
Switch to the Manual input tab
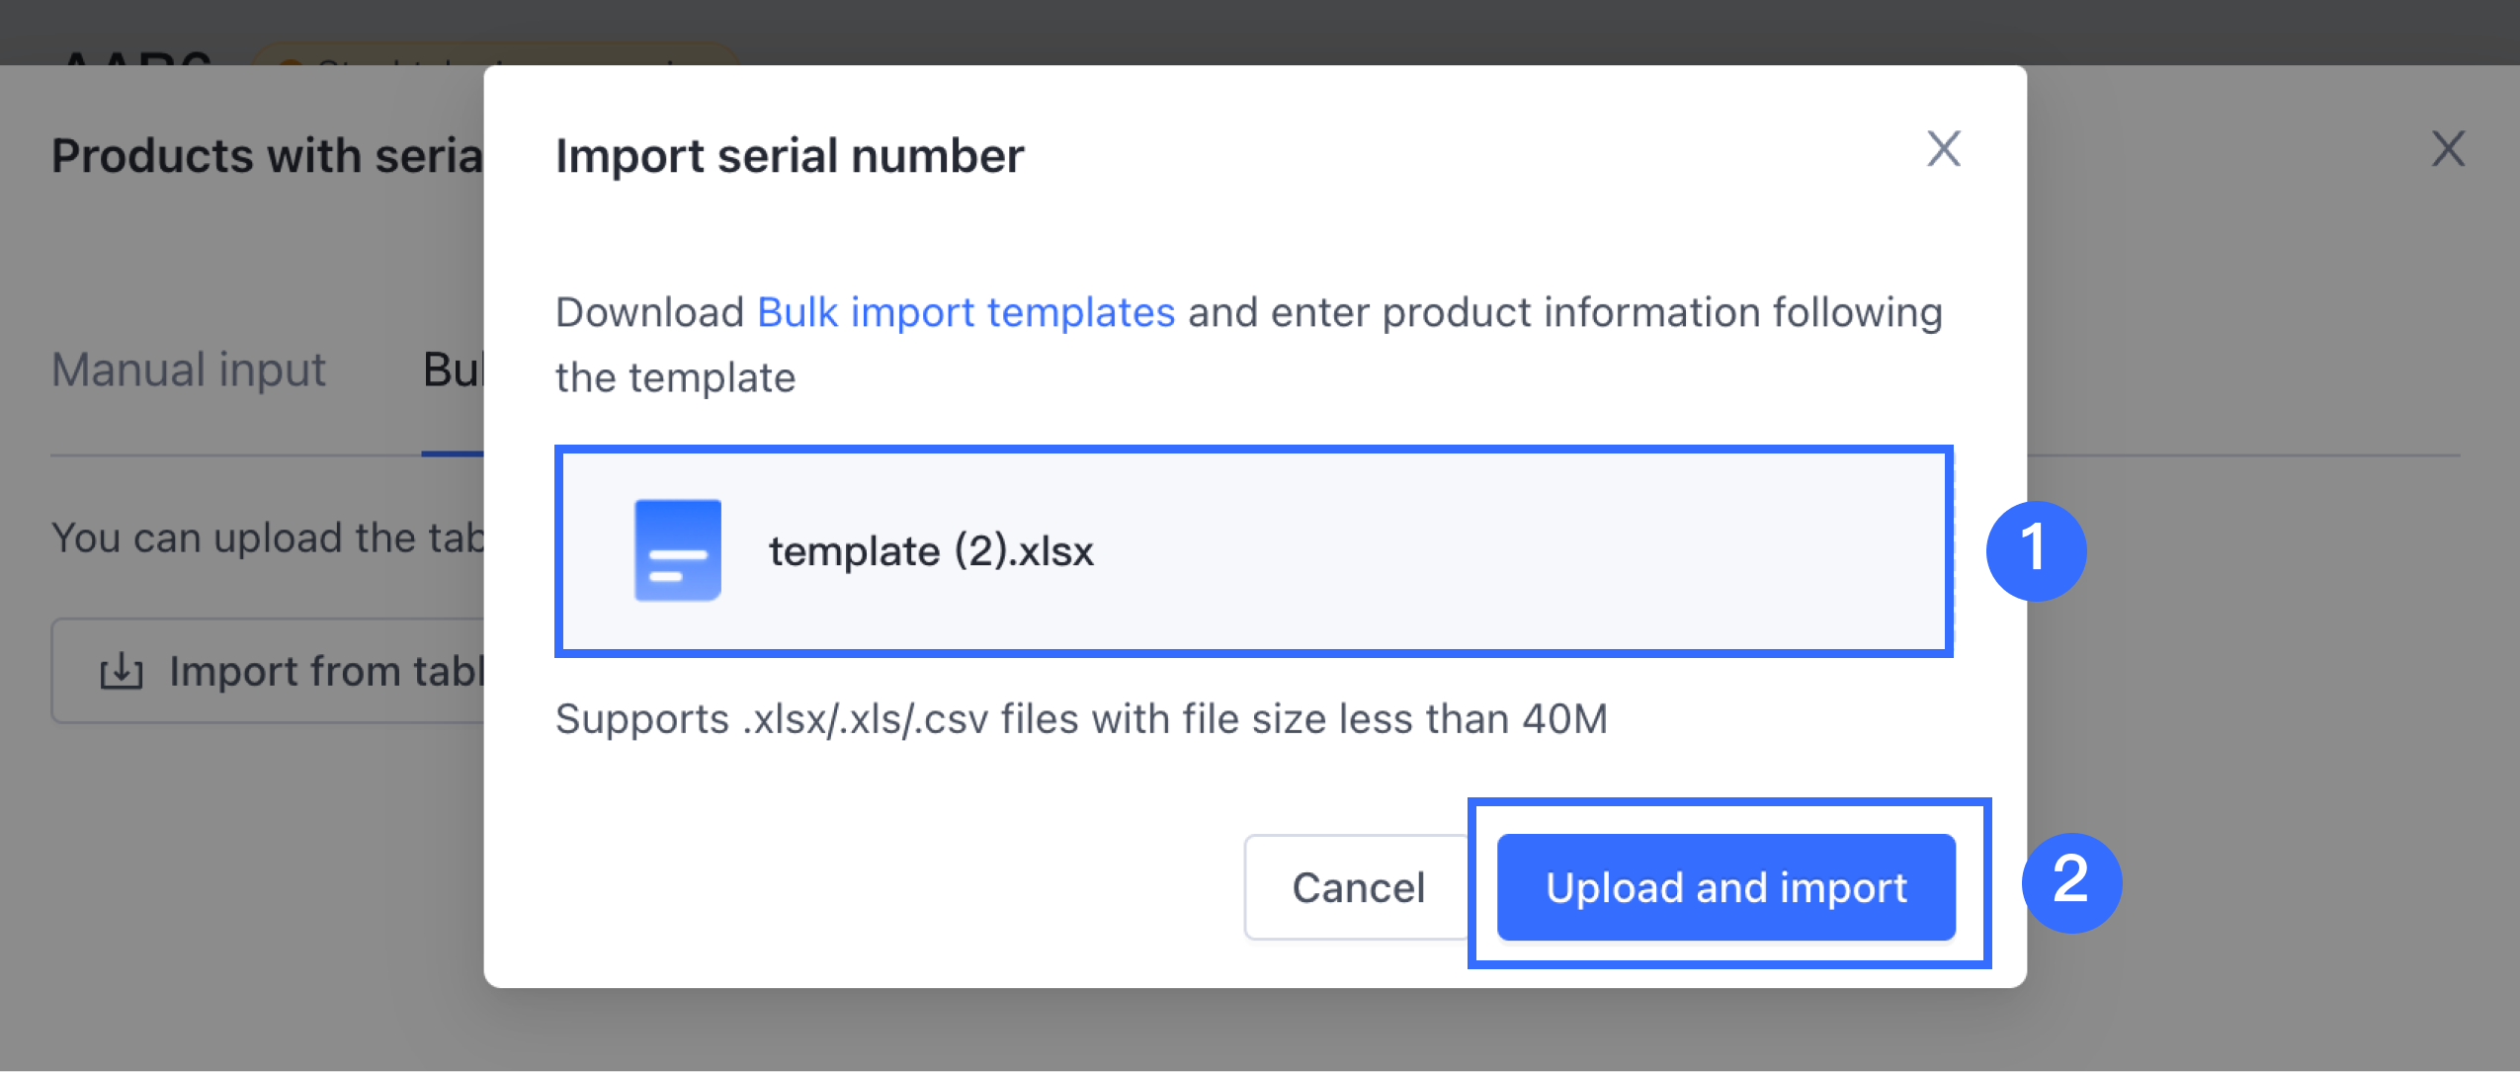[188, 371]
